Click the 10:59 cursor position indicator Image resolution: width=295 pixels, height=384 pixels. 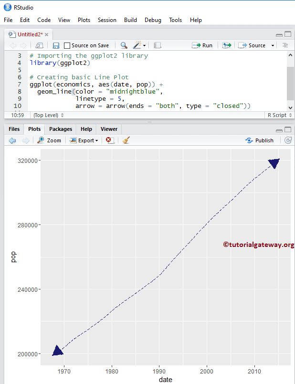[17, 115]
